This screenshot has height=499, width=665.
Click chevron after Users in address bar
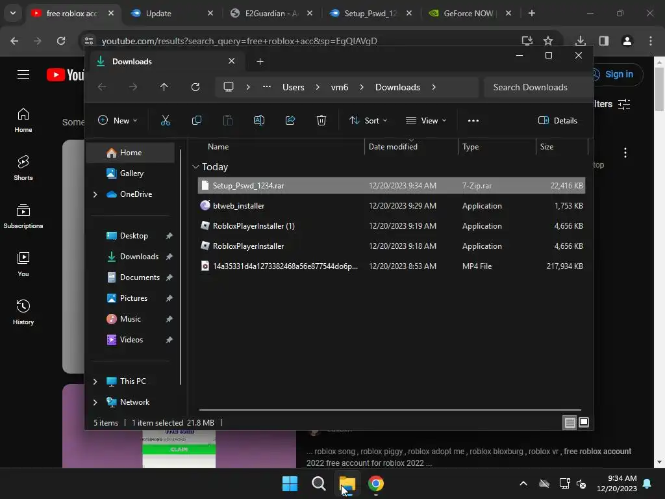pos(317,87)
